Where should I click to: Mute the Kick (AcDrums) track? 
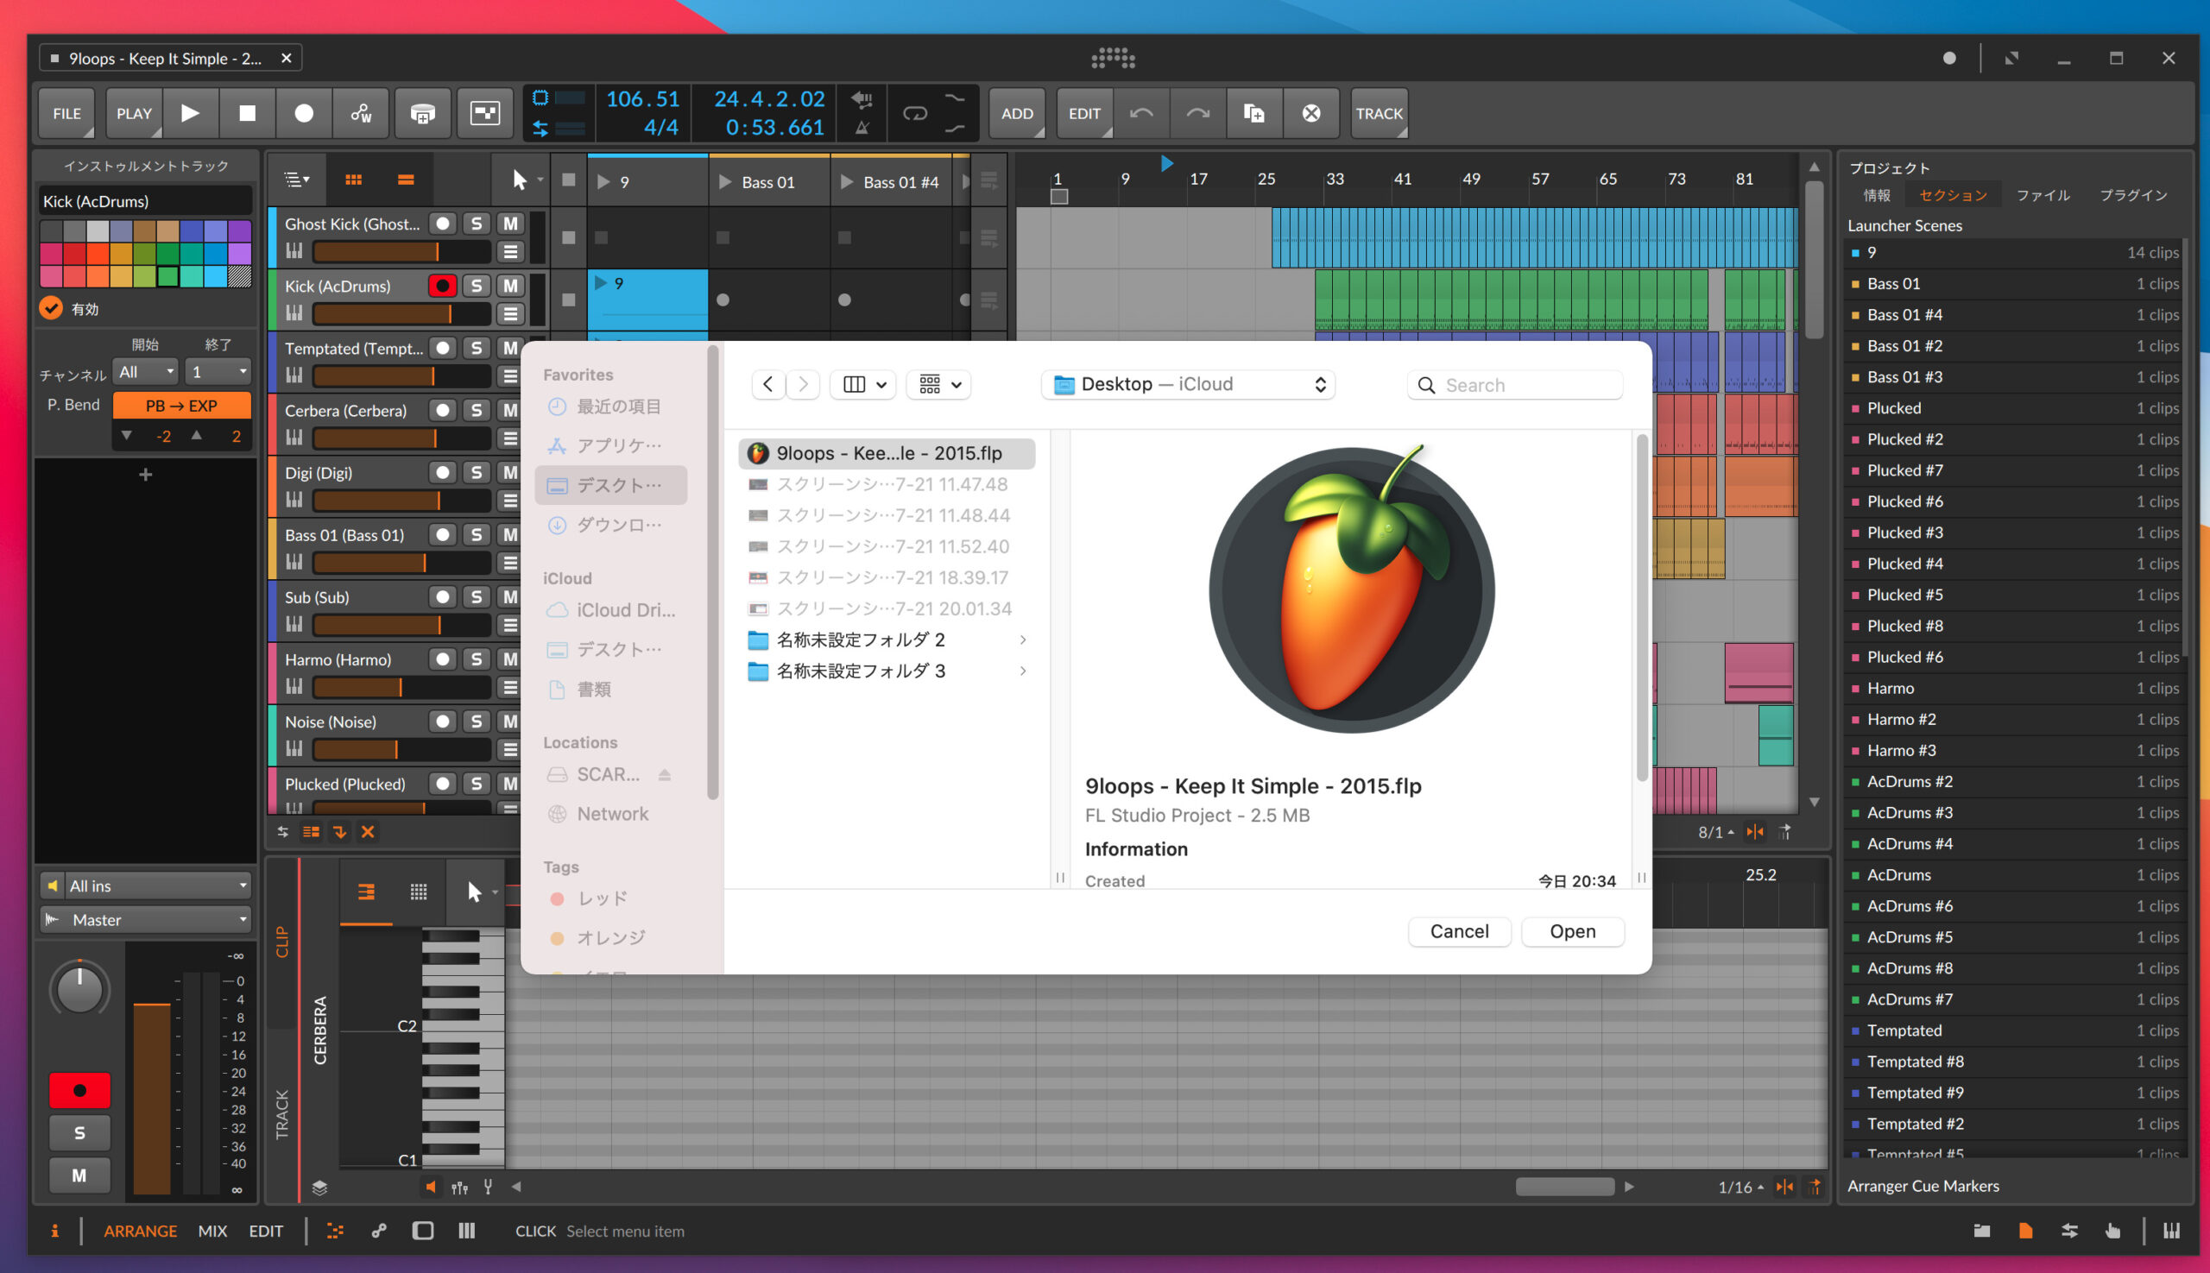(x=510, y=285)
